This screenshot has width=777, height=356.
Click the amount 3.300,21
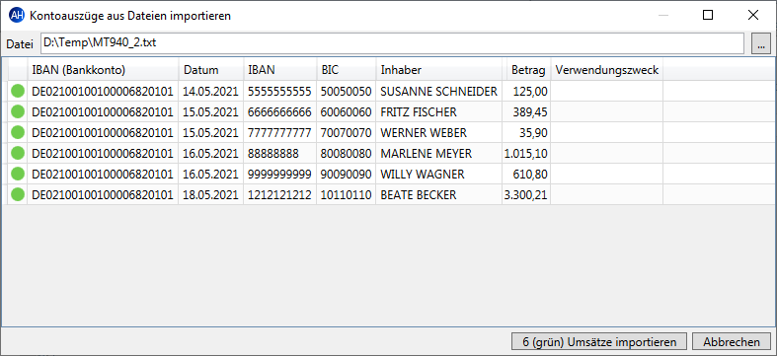pyautogui.click(x=526, y=195)
